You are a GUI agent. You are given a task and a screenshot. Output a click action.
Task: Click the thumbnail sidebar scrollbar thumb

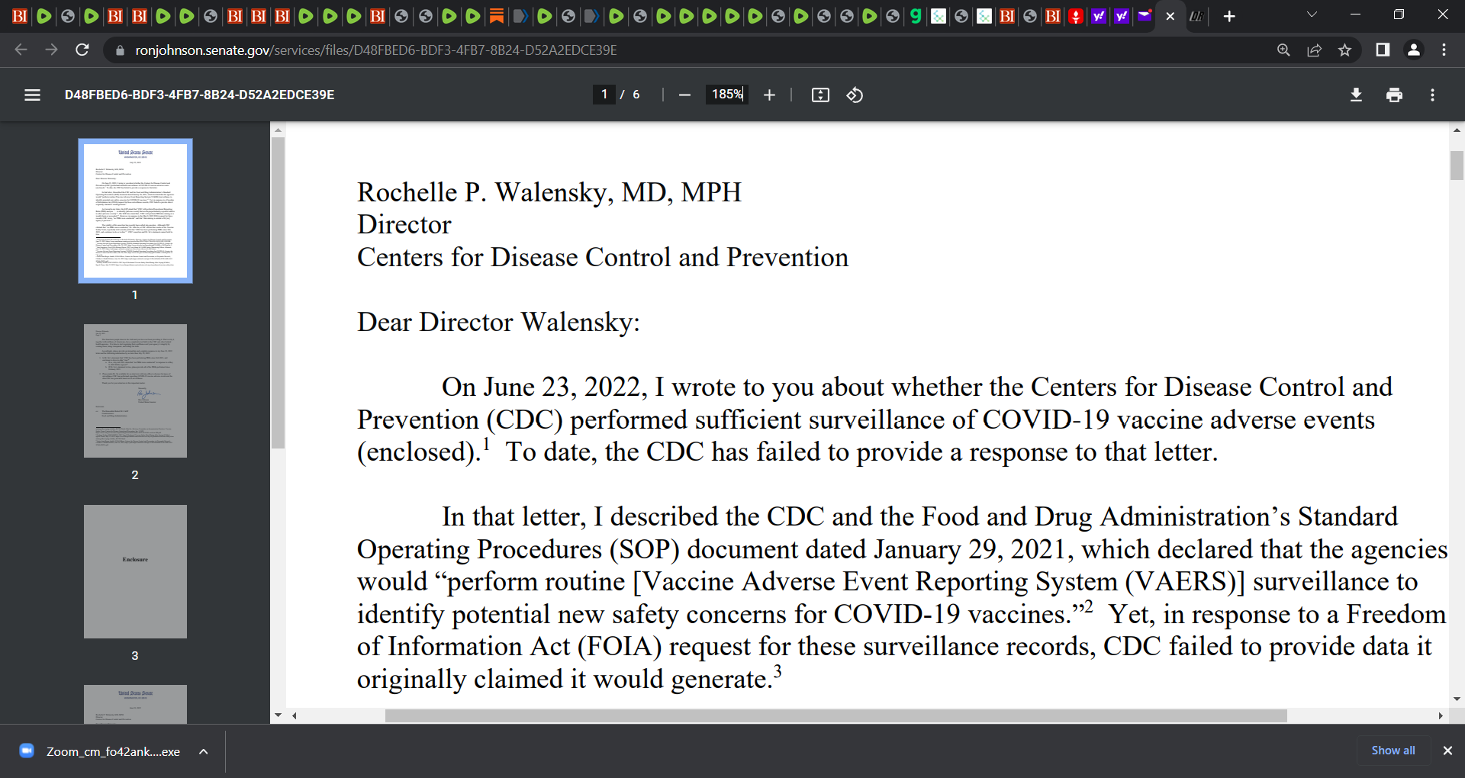[278, 293]
